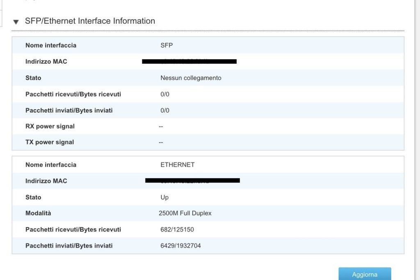This screenshot has width=420, height=280.
Task: Select the 2500M Full Duplex mode value
Action: pyautogui.click(x=185, y=213)
